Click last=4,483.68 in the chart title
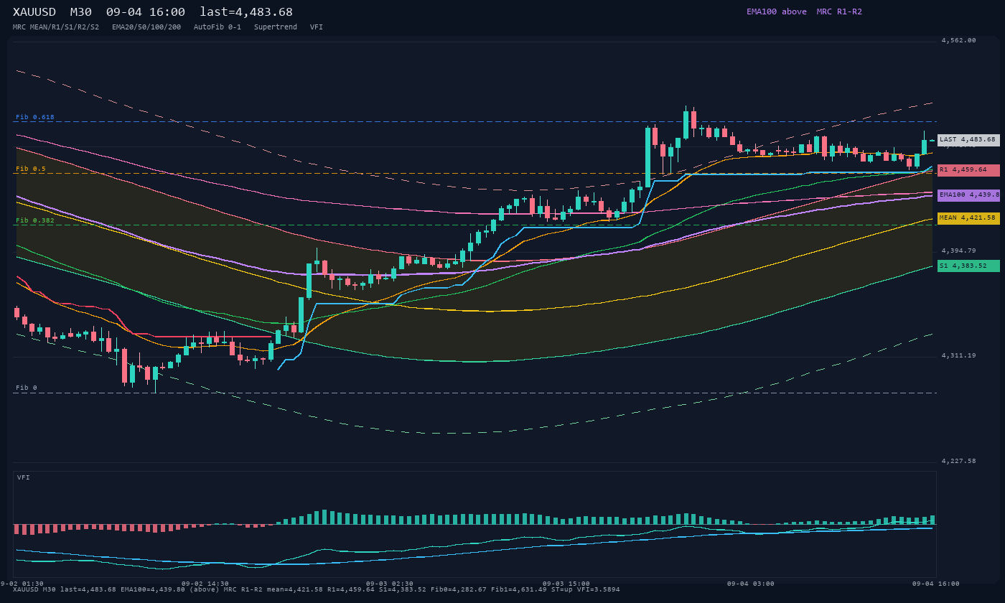The height and width of the screenshot is (603, 1005). [x=246, y=12]
